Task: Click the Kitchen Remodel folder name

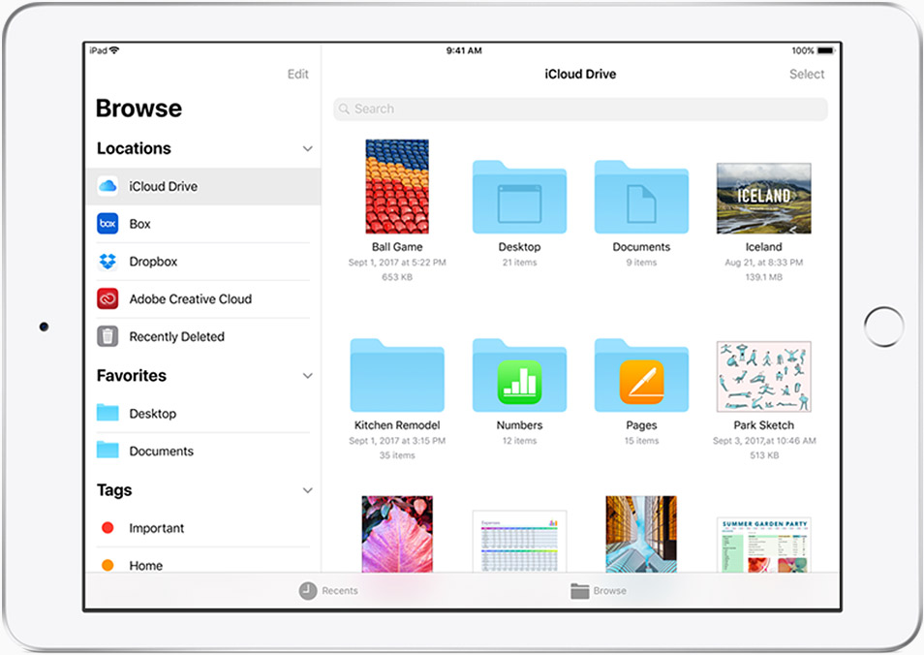Action: tap(397, 425)
